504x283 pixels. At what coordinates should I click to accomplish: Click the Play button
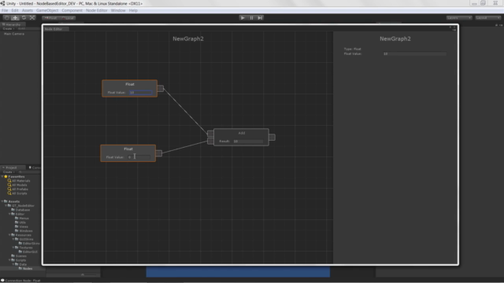point(243,18)
